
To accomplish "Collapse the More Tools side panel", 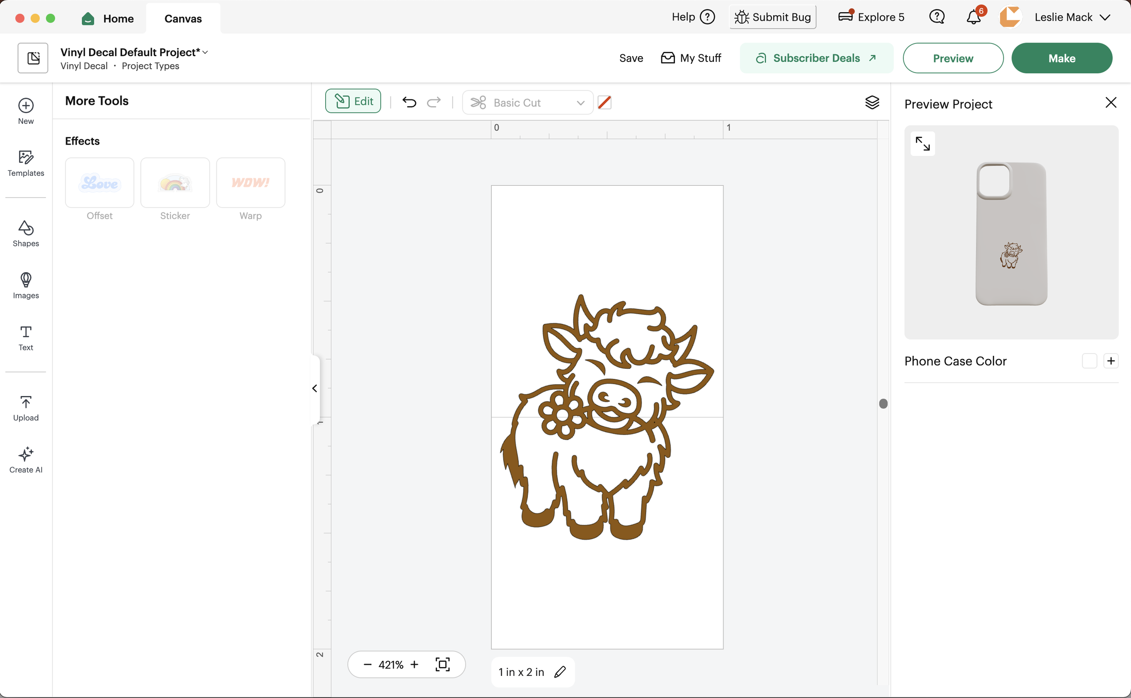I will point(314,388).
